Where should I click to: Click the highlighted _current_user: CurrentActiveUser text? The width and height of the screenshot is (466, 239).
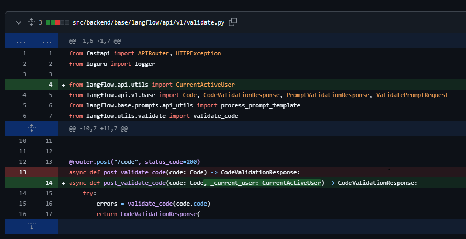[x=266, y=183]
